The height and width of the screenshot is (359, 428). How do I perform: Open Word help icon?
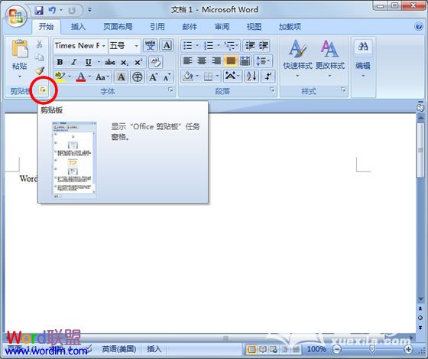[x=419, y=27]
